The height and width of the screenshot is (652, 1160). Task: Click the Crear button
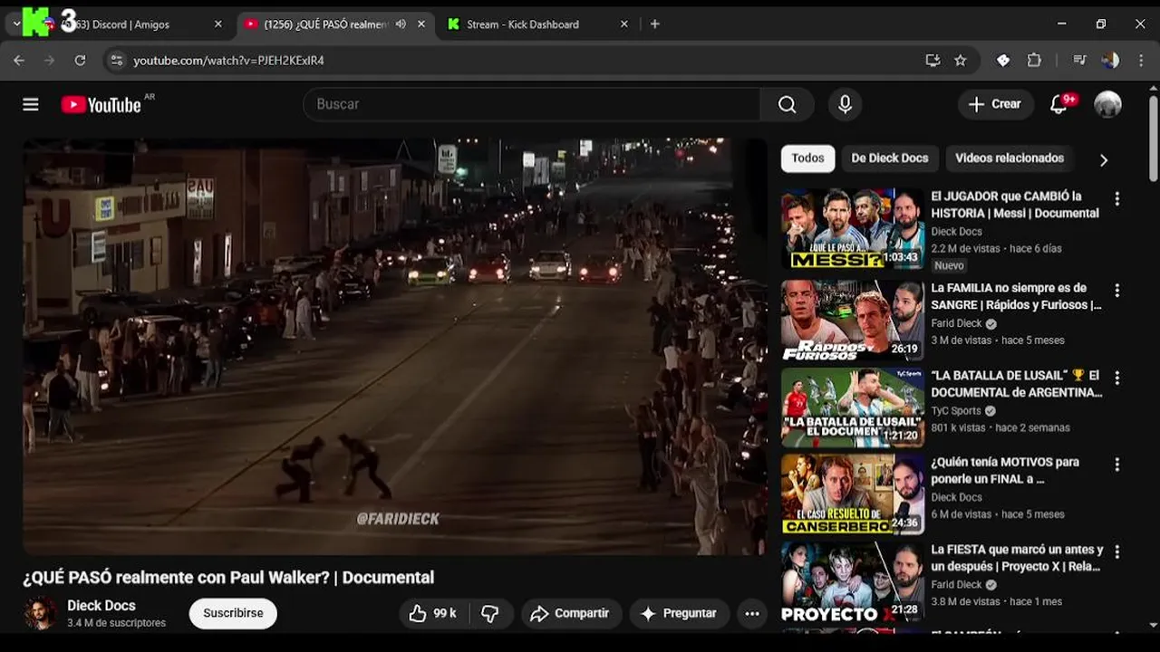tap(995, 104)
